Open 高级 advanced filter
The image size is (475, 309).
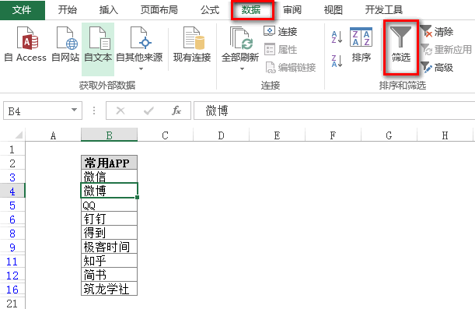[437, 67]
